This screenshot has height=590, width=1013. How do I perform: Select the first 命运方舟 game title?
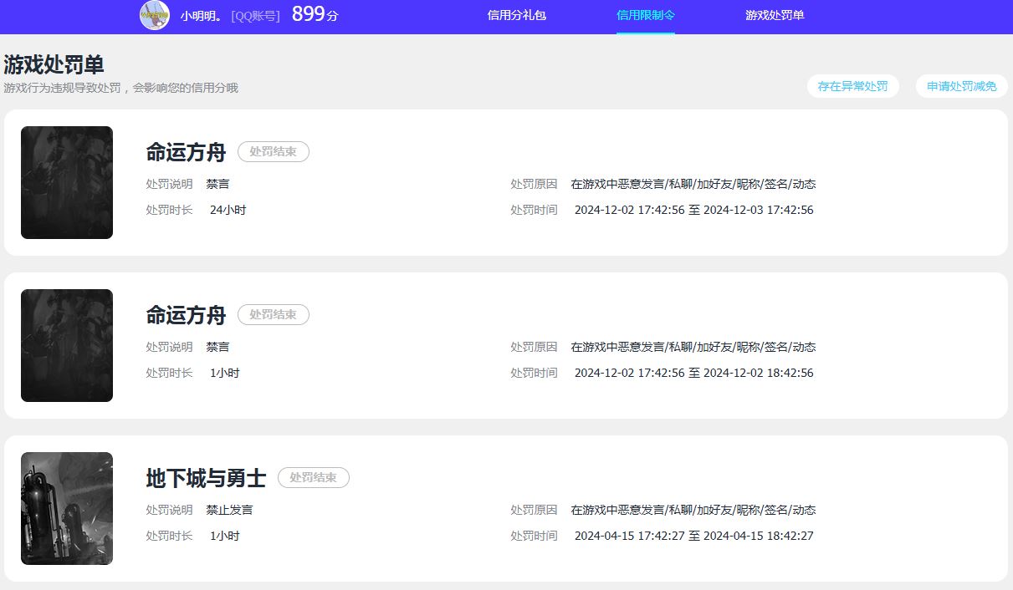[186, 152]
